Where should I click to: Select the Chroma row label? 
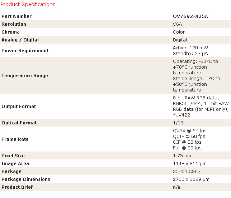(10, 32)
